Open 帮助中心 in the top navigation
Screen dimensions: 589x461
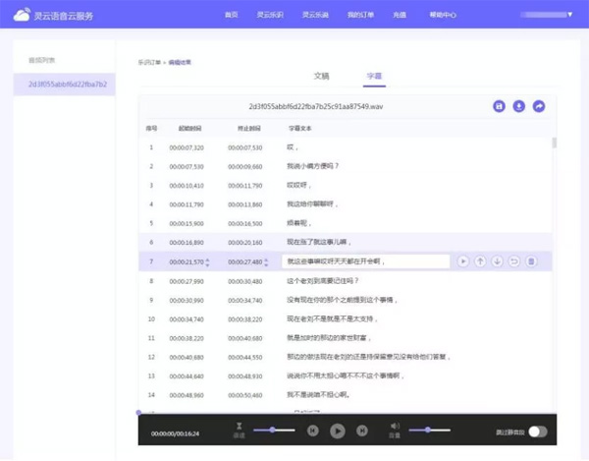[444, 15]
